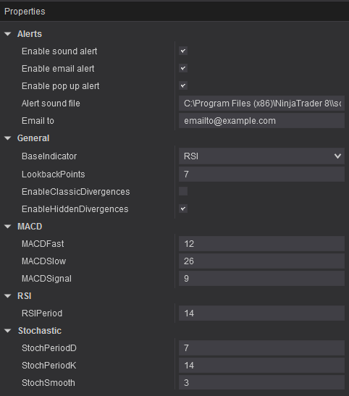This screenshot has height=396, width=349.
Task: Select the 'RSIPeriod' property label
Action: tap(42, 313)
